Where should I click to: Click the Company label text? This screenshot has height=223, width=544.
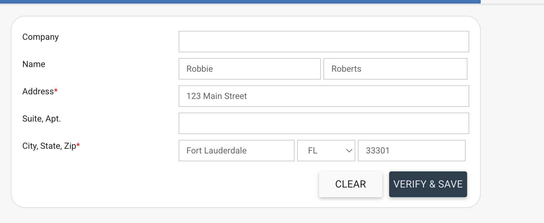[x=40, y=37]
